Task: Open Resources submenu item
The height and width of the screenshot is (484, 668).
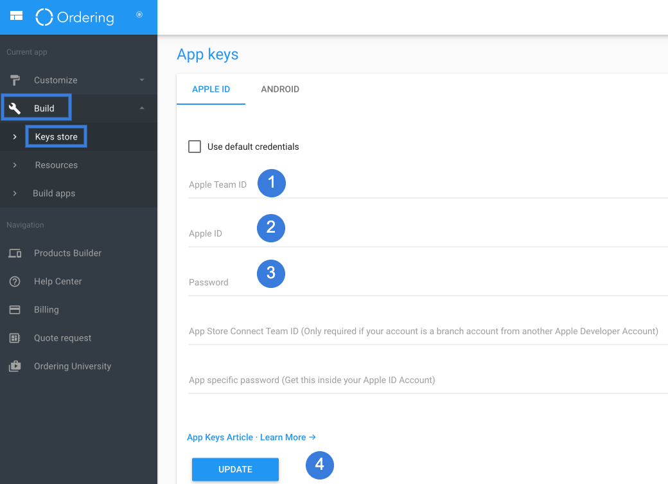Action: (57, 165)
